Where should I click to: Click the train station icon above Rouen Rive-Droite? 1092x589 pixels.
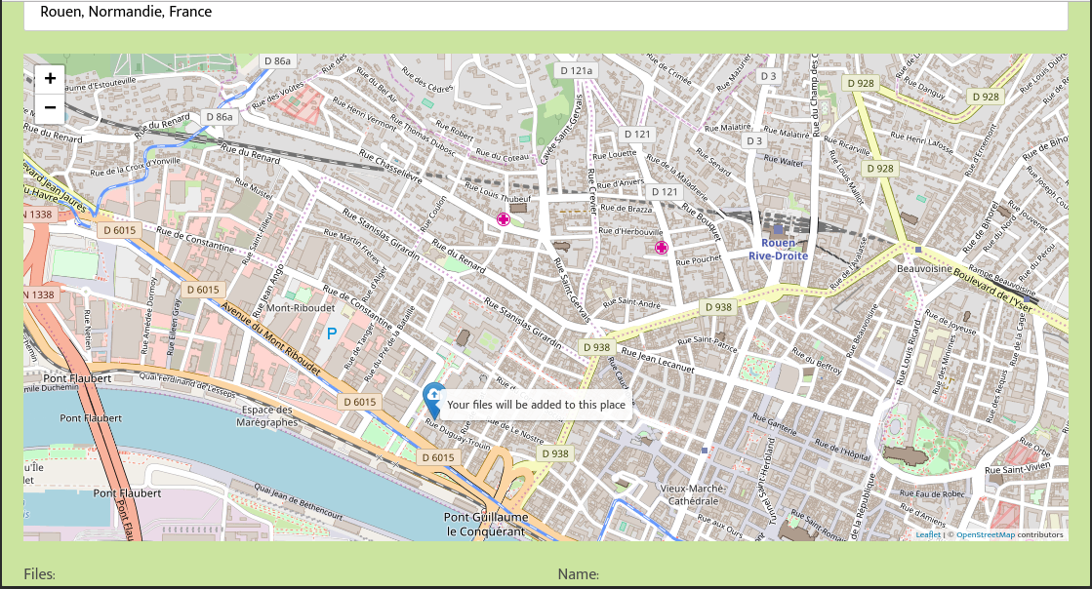tap(778, 229)
